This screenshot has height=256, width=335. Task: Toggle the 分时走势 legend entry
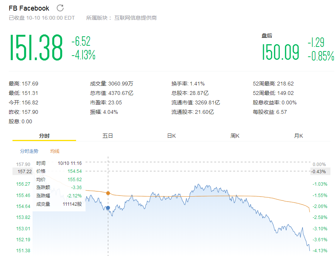tap(29, 151)
